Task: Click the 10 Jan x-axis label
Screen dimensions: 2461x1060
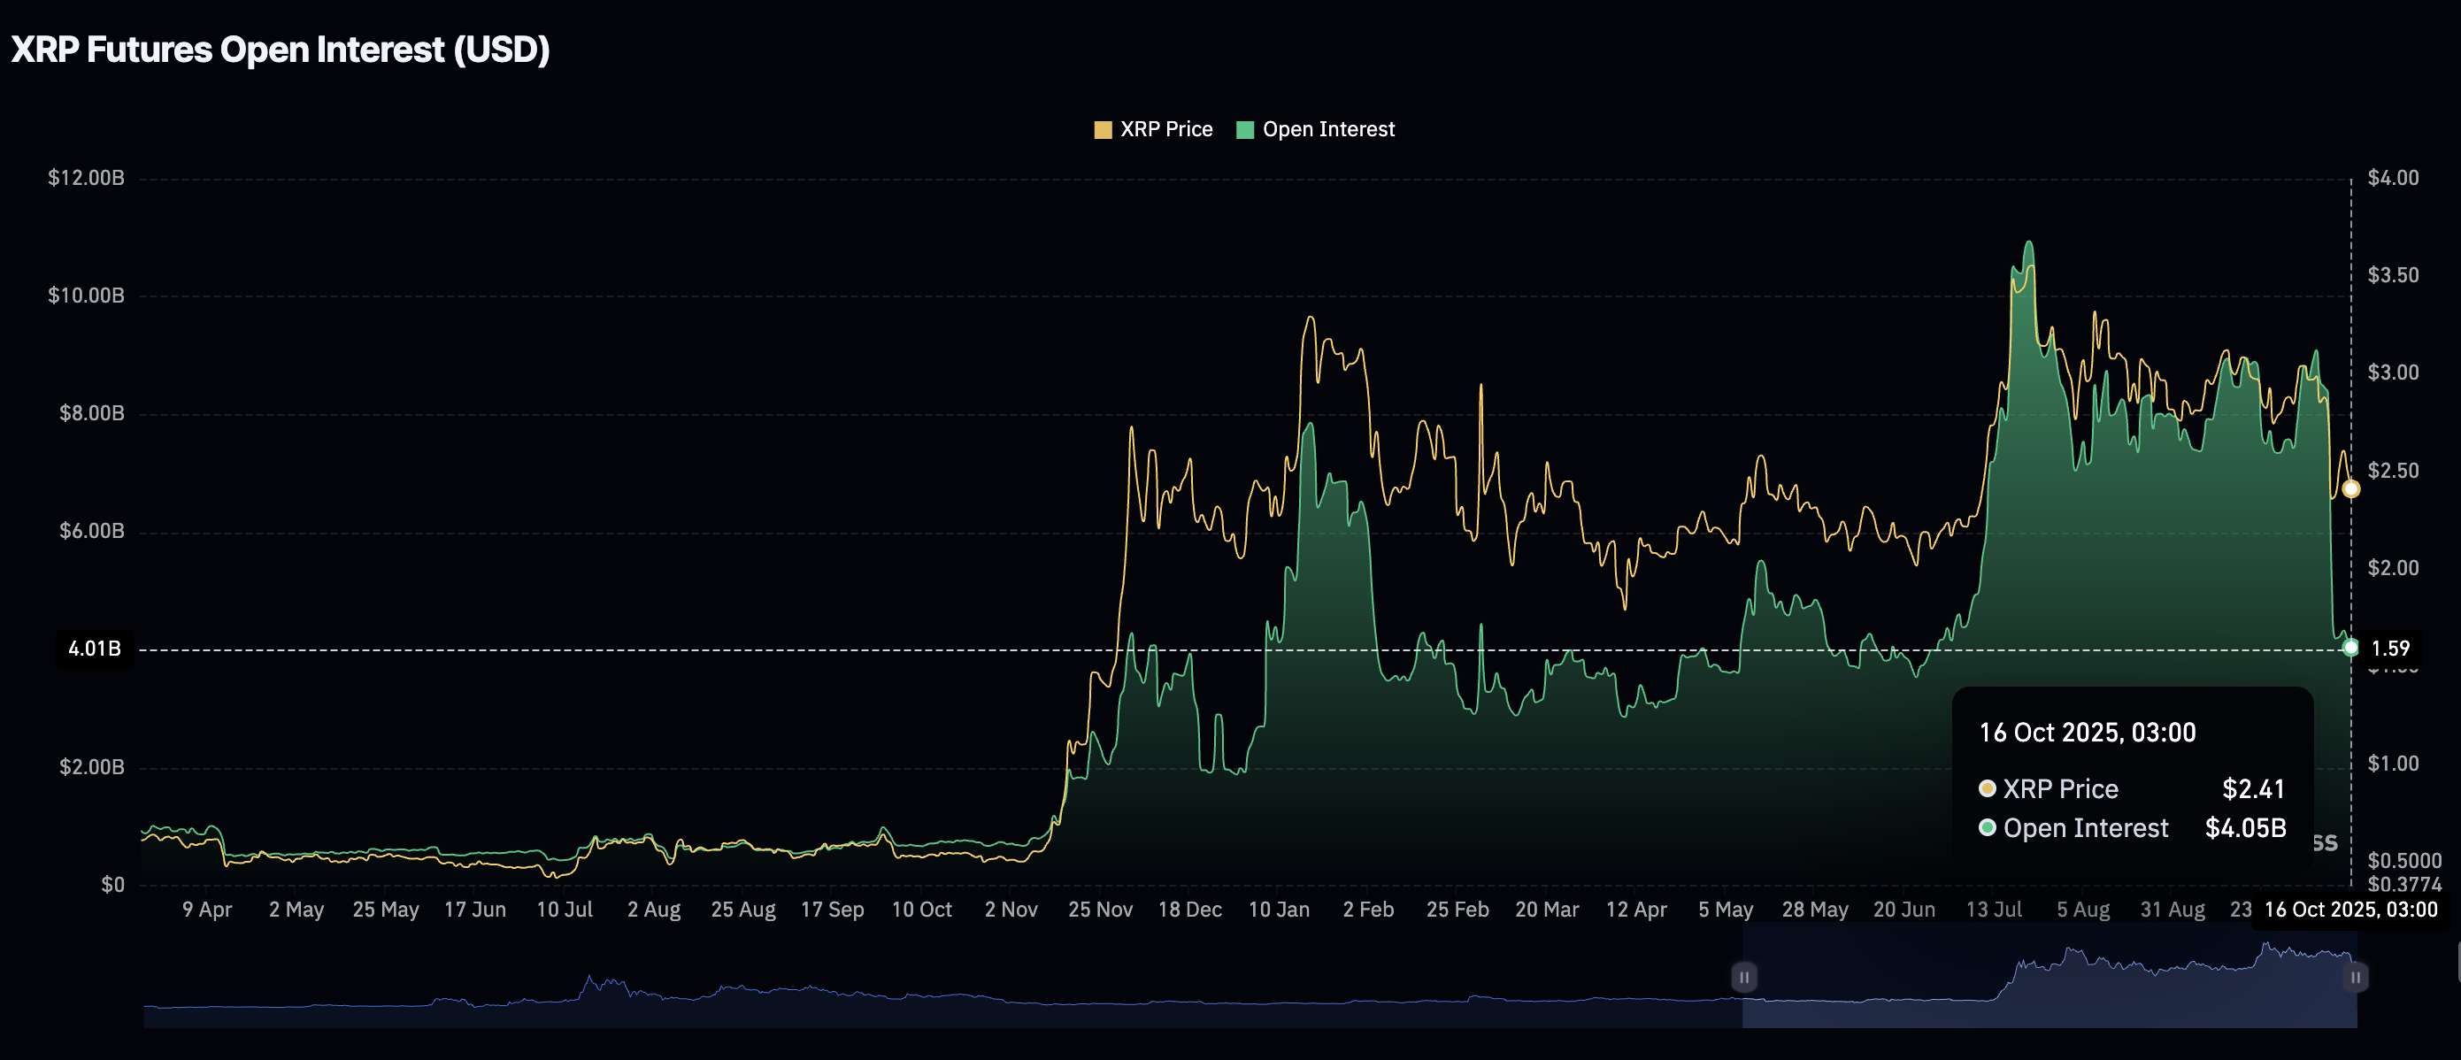Action: (1278, 909)
